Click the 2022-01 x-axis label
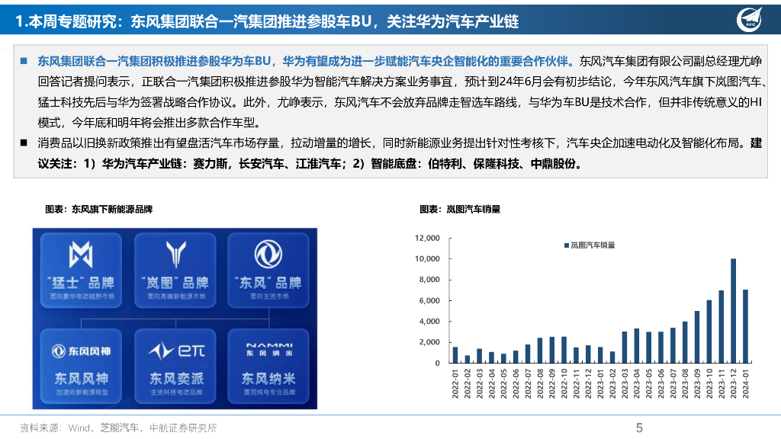The width and height of the screenshot is (781, 439). pyautogui.click(x=455, y=384)
